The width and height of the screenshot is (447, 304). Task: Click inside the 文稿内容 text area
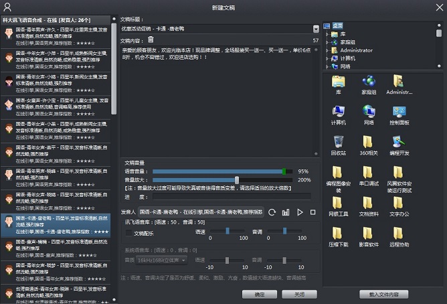coord(218,101)
